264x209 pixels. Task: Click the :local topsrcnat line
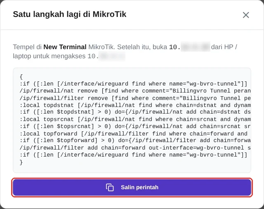[x=135, y=119]
